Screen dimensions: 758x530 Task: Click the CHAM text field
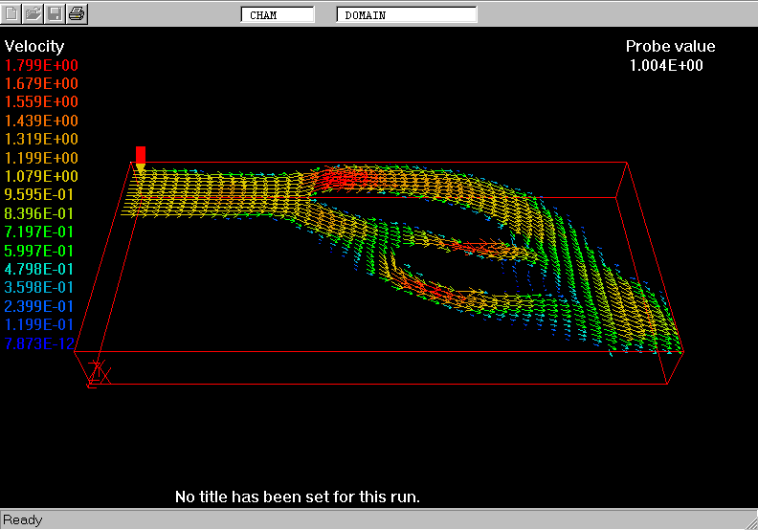278,15
